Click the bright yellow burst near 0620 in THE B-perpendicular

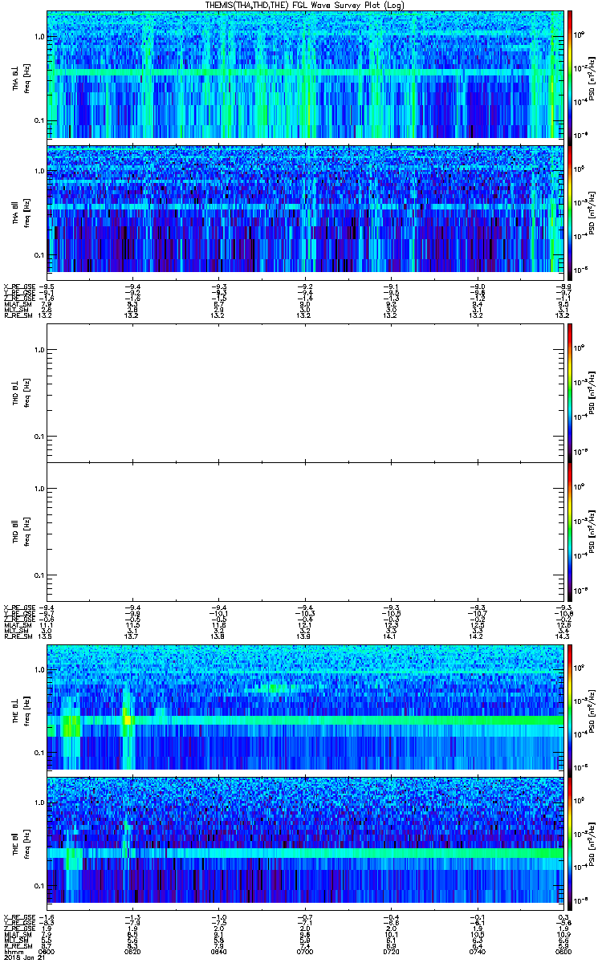click(x=127, y=721)
